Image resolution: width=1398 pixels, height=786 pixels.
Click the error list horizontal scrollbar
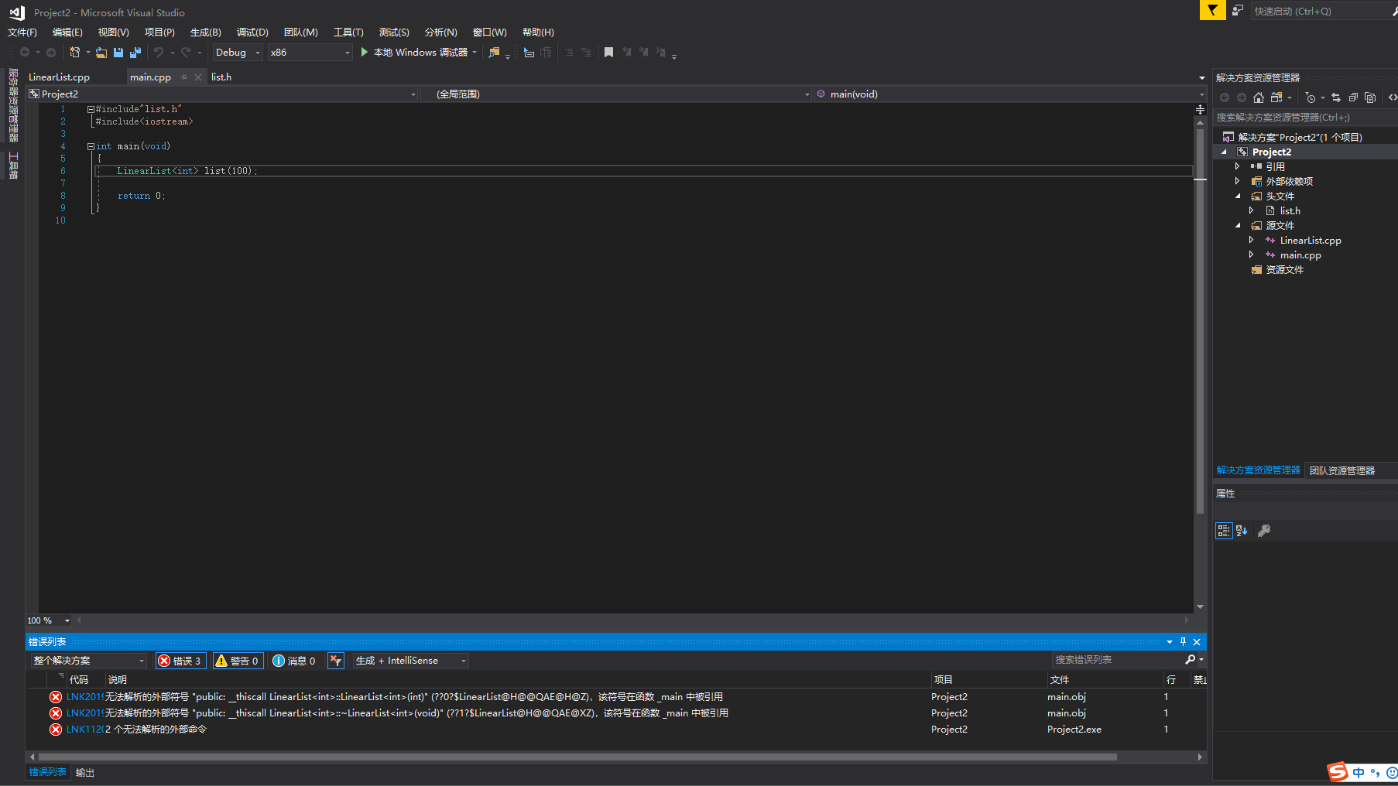coord(577,757)
